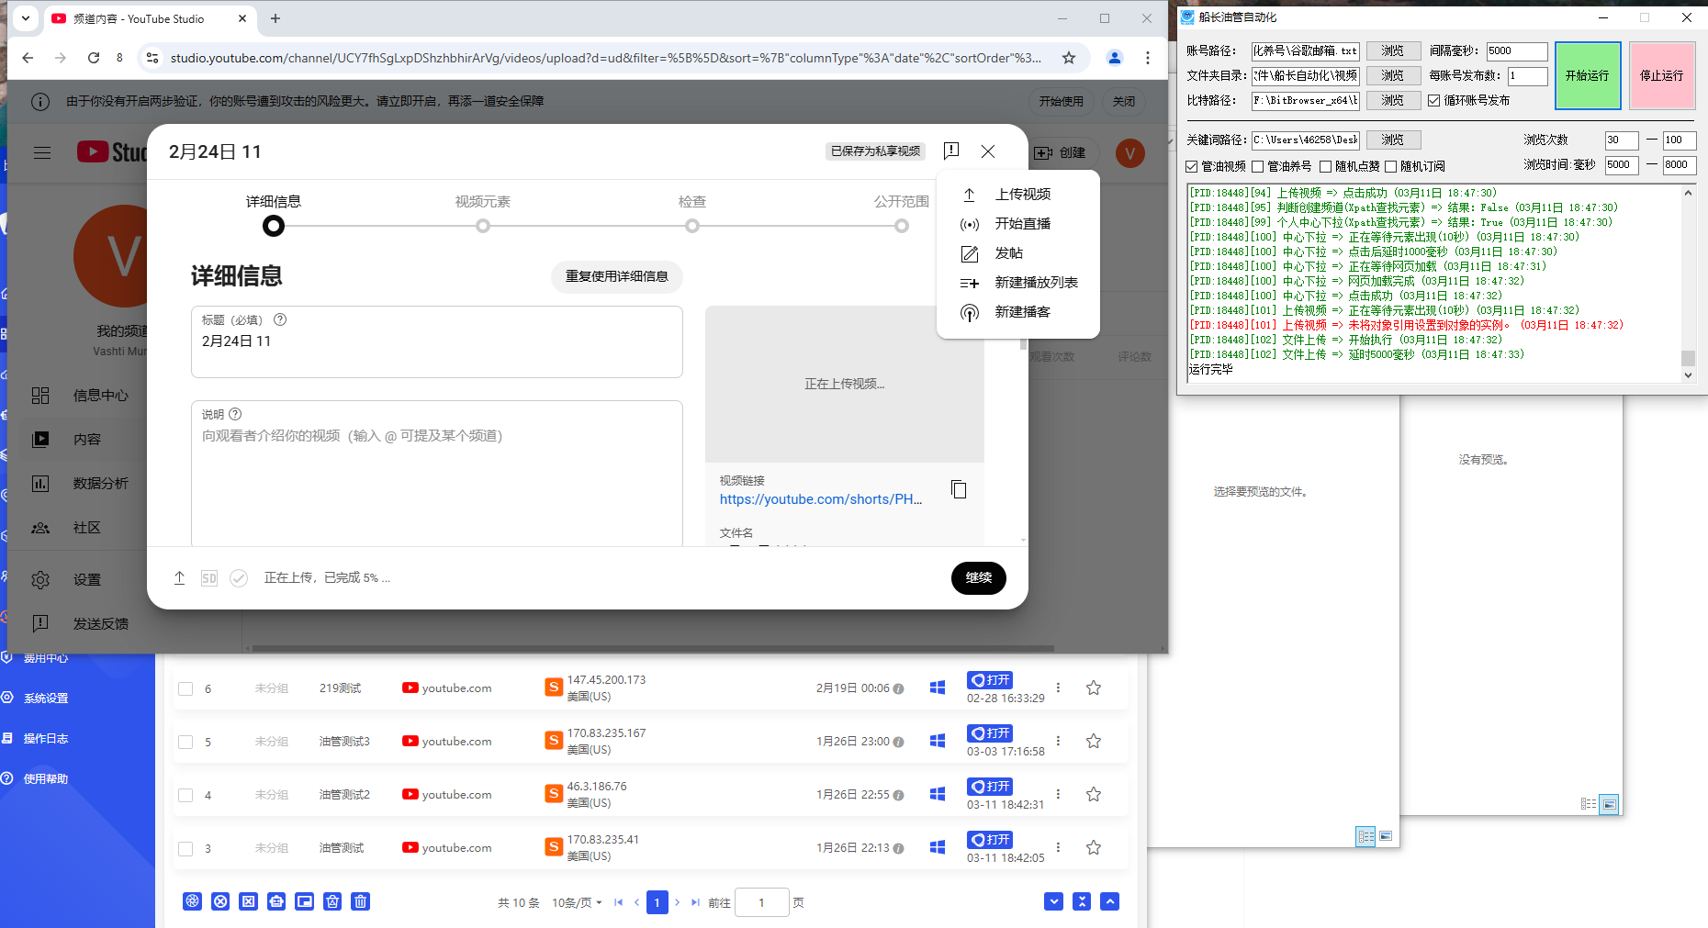The height and width of the screenshot is (928, 1708).
Task: Toggle the 管油视频 checkbox
Action: (x=1192, y=166)
